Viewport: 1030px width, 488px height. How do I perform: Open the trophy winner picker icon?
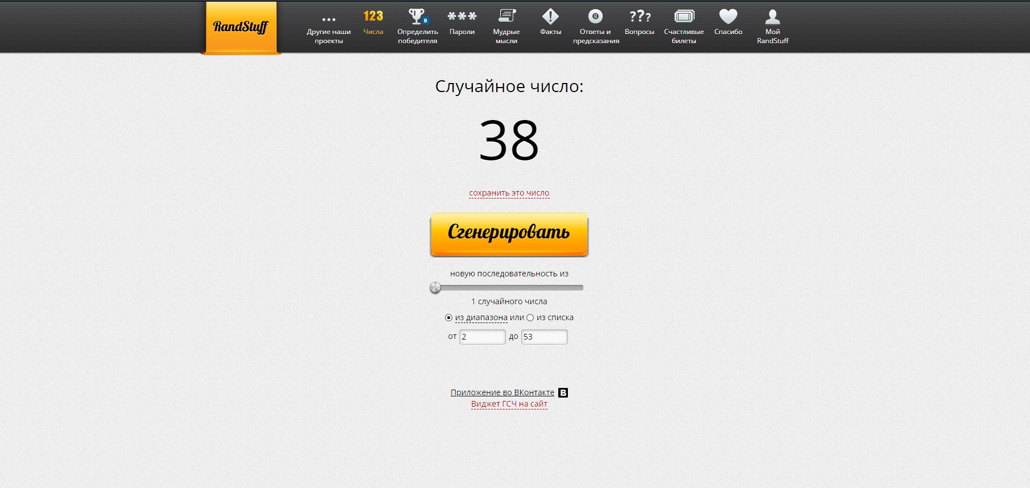[418, 16]
